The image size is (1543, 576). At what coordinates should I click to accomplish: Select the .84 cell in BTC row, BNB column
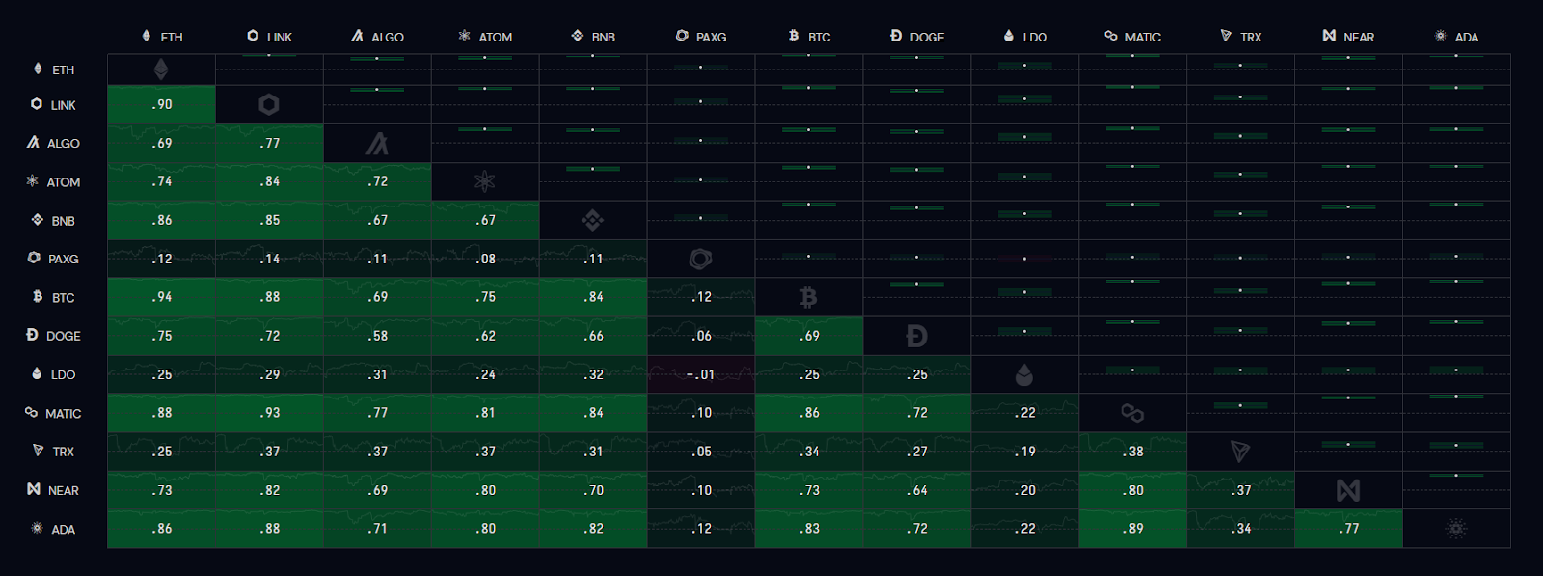pyautogui.click(x=593, y=297)
